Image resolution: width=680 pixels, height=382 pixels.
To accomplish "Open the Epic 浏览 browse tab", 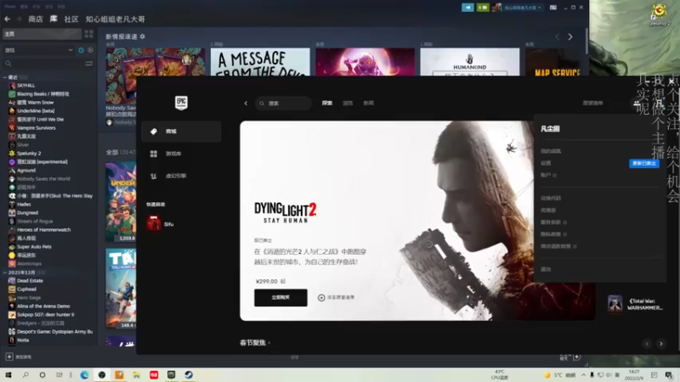I will 348,103.
